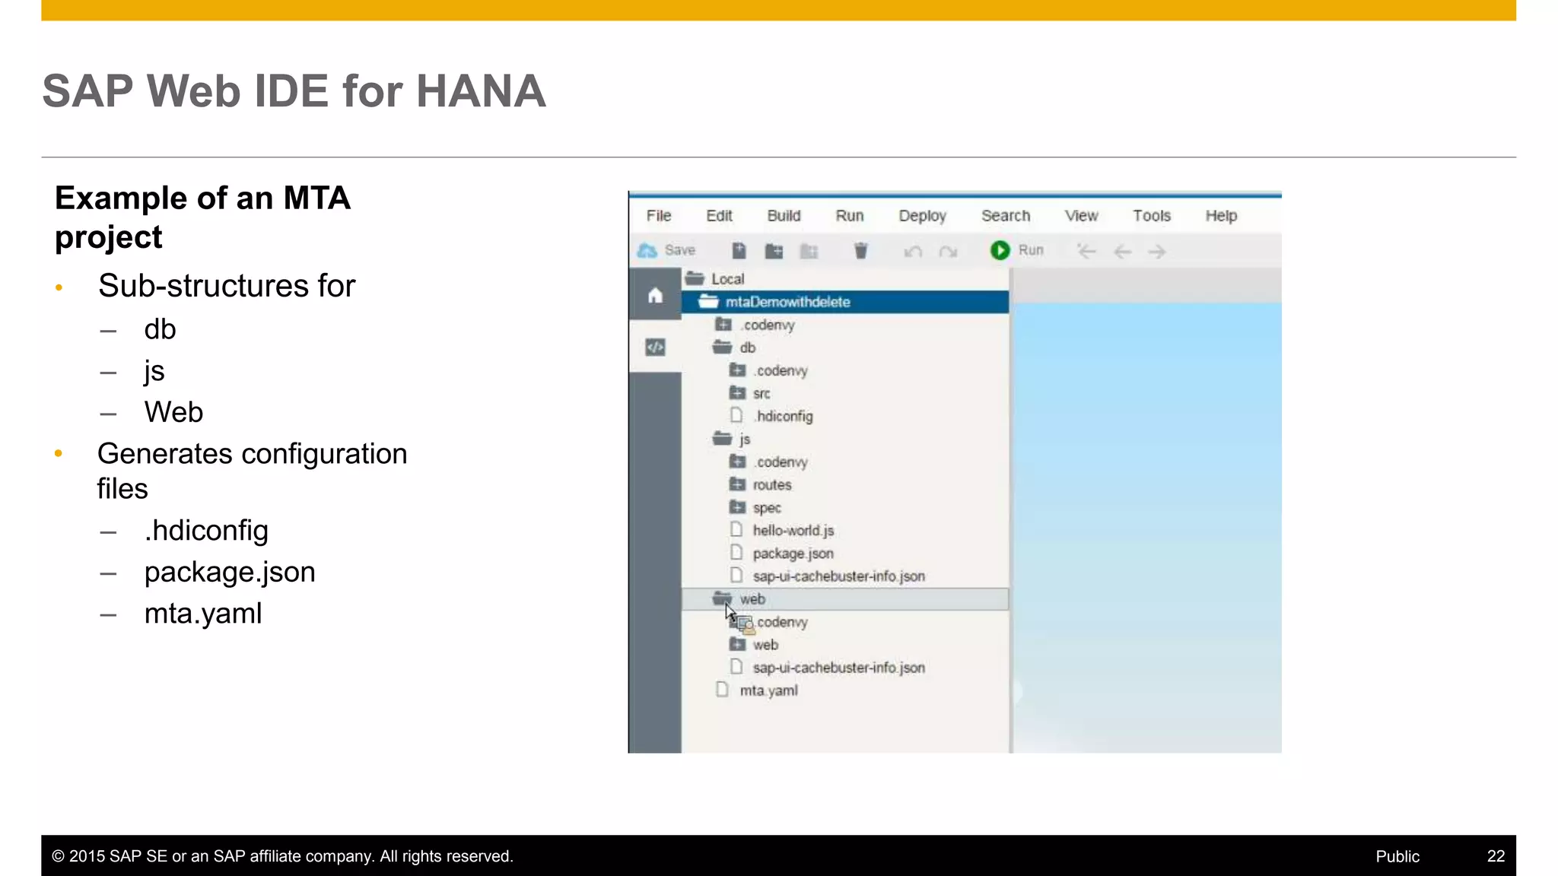Open the Build menu
This screenshot has width=1558, height=876.
tap(784, 216)
